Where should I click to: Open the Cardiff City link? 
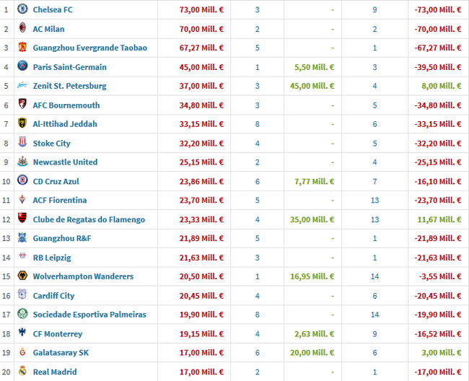coord(53,296)
